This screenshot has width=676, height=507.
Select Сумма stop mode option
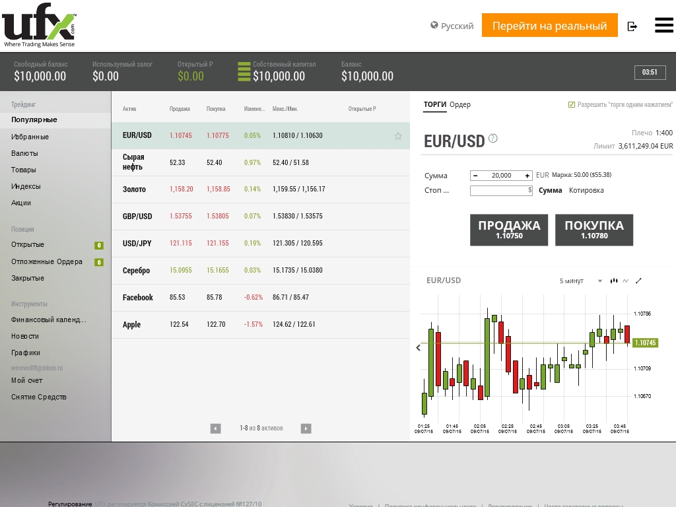pyautogui.click(x=550, y=190)
